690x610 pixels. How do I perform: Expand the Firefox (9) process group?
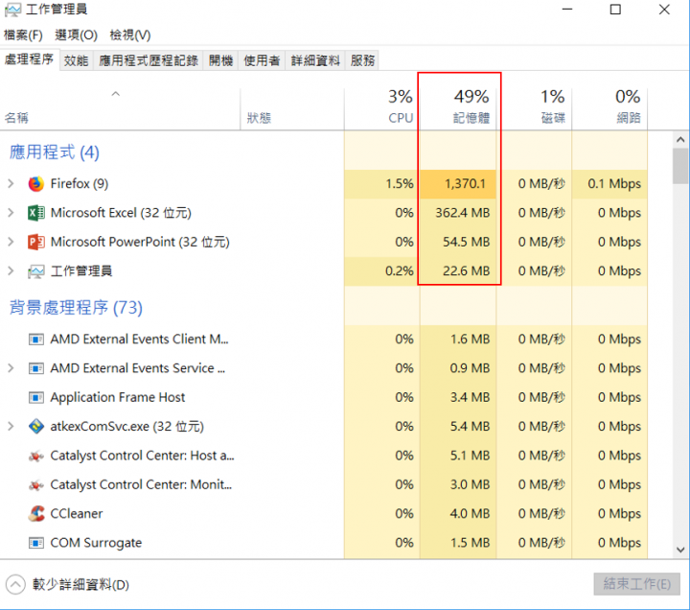click(x=11, y=183)
